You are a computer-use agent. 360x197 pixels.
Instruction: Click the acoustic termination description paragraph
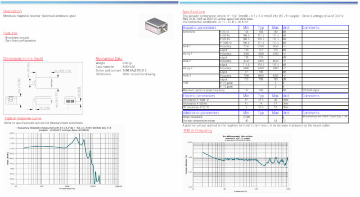263,17
